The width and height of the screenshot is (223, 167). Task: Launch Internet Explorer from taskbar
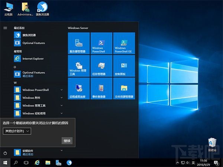point(37,163)
